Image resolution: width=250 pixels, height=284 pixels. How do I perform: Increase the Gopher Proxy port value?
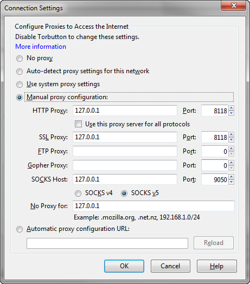[231, 163]
